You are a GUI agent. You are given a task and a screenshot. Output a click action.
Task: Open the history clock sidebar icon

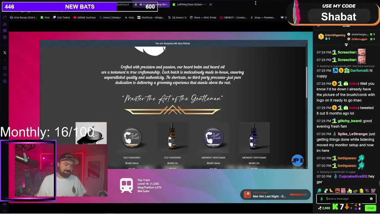(x=5, y=68)
